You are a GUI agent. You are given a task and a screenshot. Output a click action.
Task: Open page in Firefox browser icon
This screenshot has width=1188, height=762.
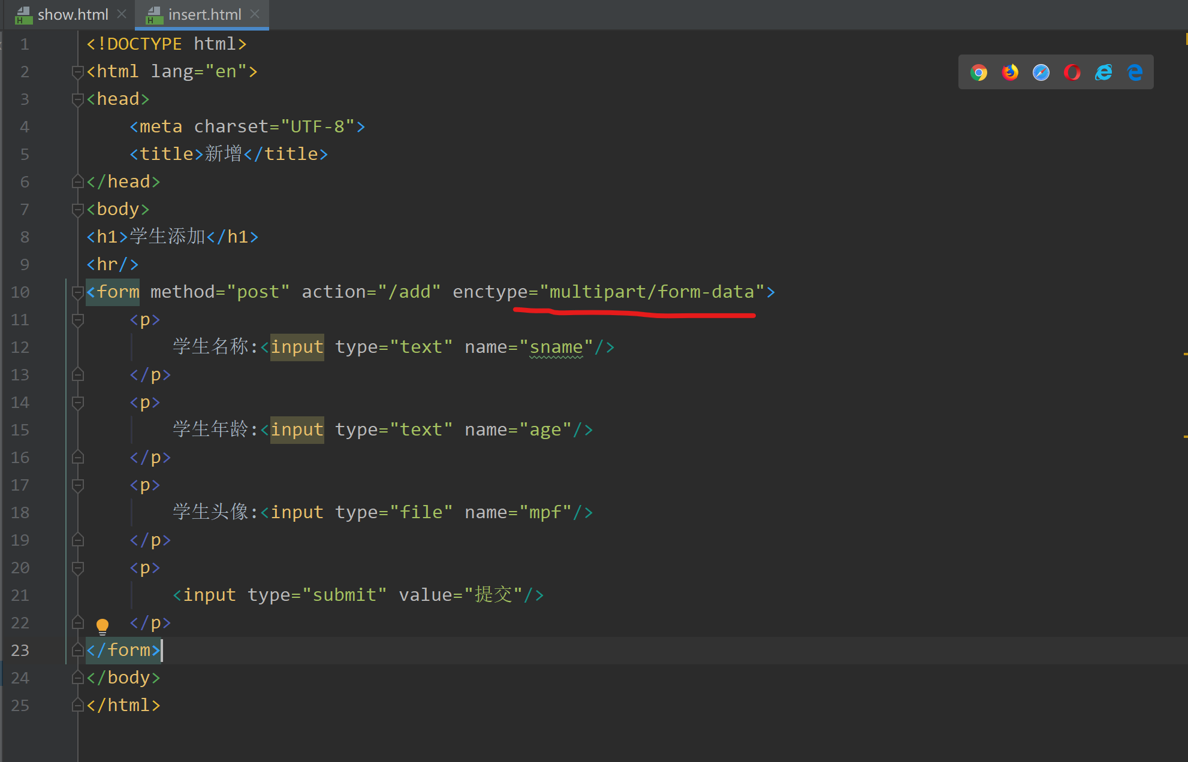coord(1010,72)
